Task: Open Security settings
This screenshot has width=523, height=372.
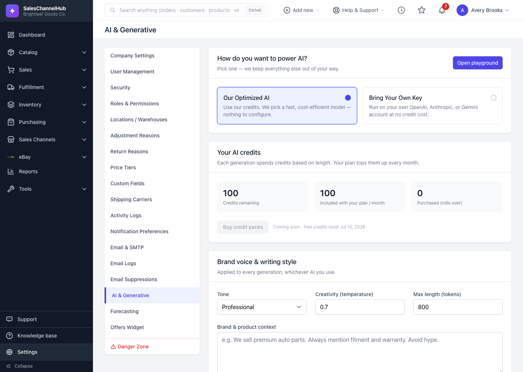Action: pyautogui.click(x=152, y=88)
